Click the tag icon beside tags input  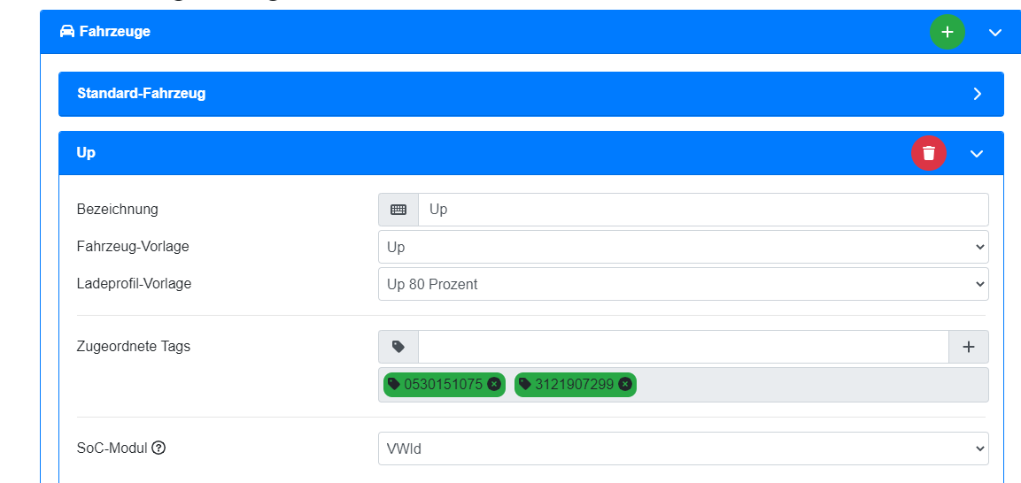398,347
